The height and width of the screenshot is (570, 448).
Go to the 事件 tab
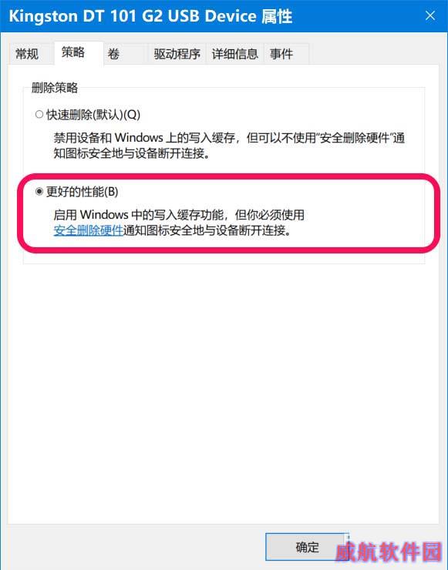coord(286,54)
